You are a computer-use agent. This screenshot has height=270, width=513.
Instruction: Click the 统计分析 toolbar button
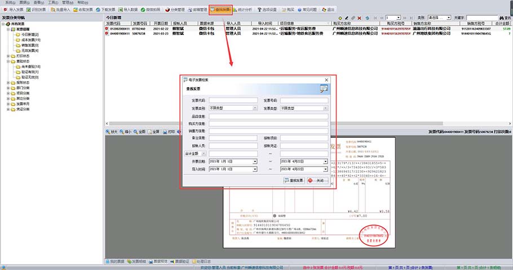click(x=246, y=10)
